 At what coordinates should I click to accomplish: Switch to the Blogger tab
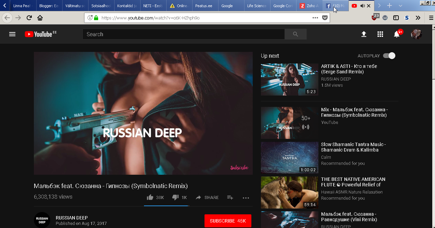pos(49,6)
